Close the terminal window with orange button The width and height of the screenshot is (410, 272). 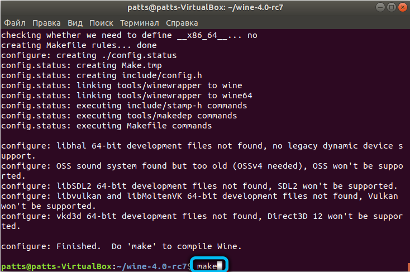coord(402,7)
